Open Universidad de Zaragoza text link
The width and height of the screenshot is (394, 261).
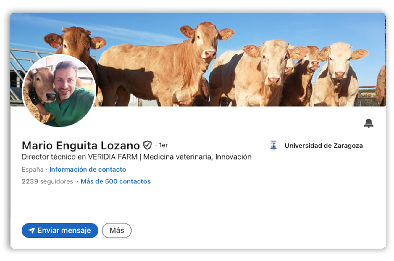point(324,146)
